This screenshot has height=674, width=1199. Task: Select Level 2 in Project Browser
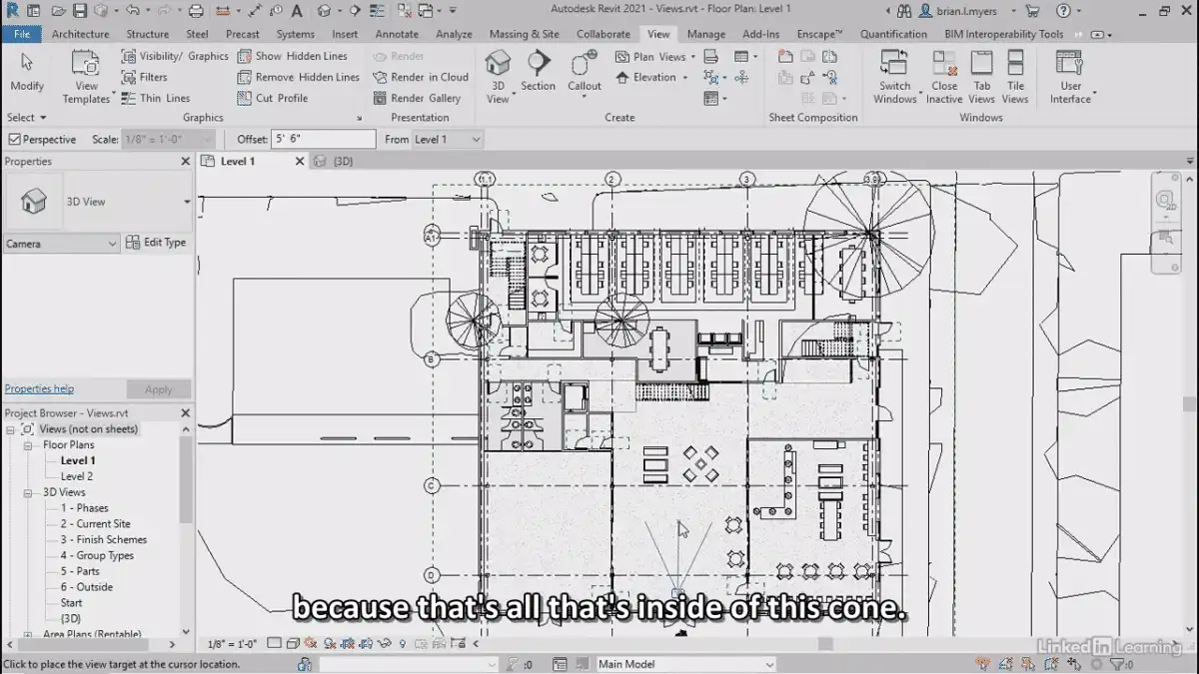(77, 476)
